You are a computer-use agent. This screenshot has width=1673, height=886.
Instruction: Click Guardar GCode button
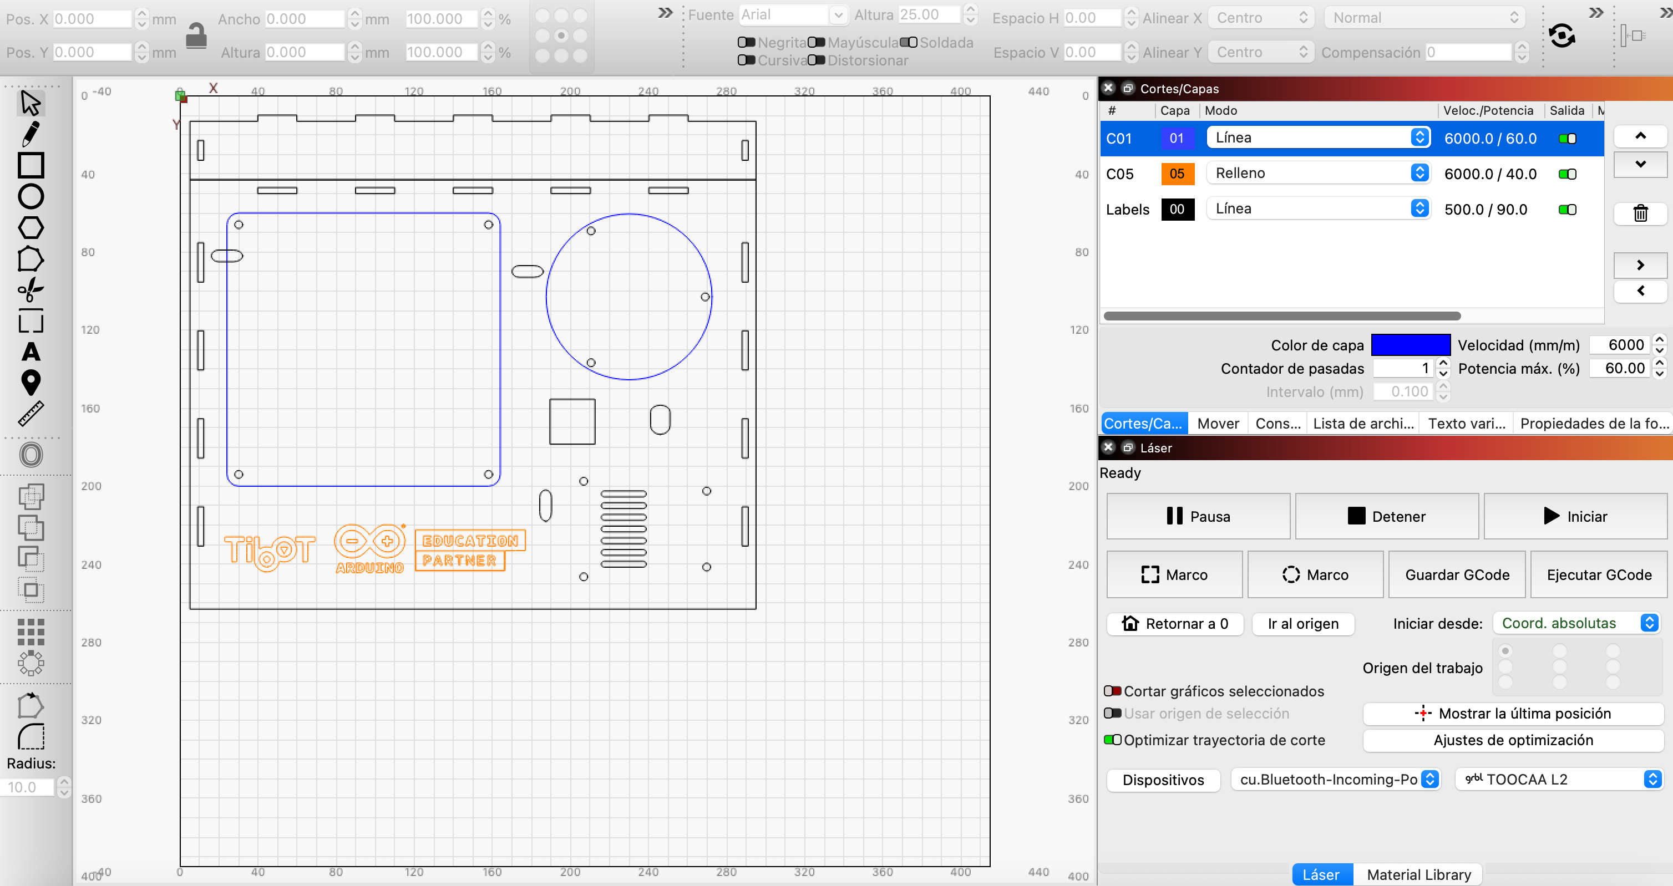[x=1457, y=575]
